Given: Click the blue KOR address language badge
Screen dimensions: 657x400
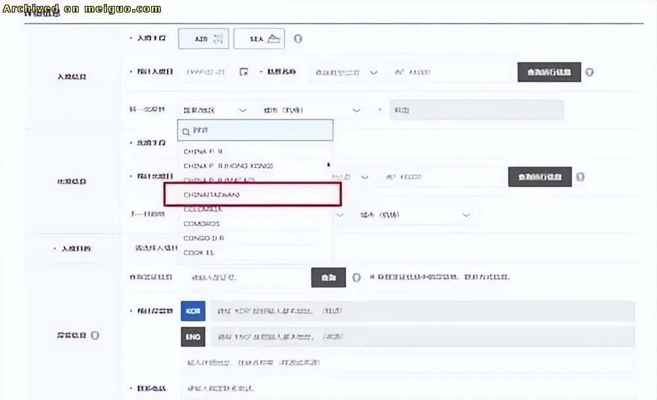Looking at the screenshot, I should coord(193,310).
